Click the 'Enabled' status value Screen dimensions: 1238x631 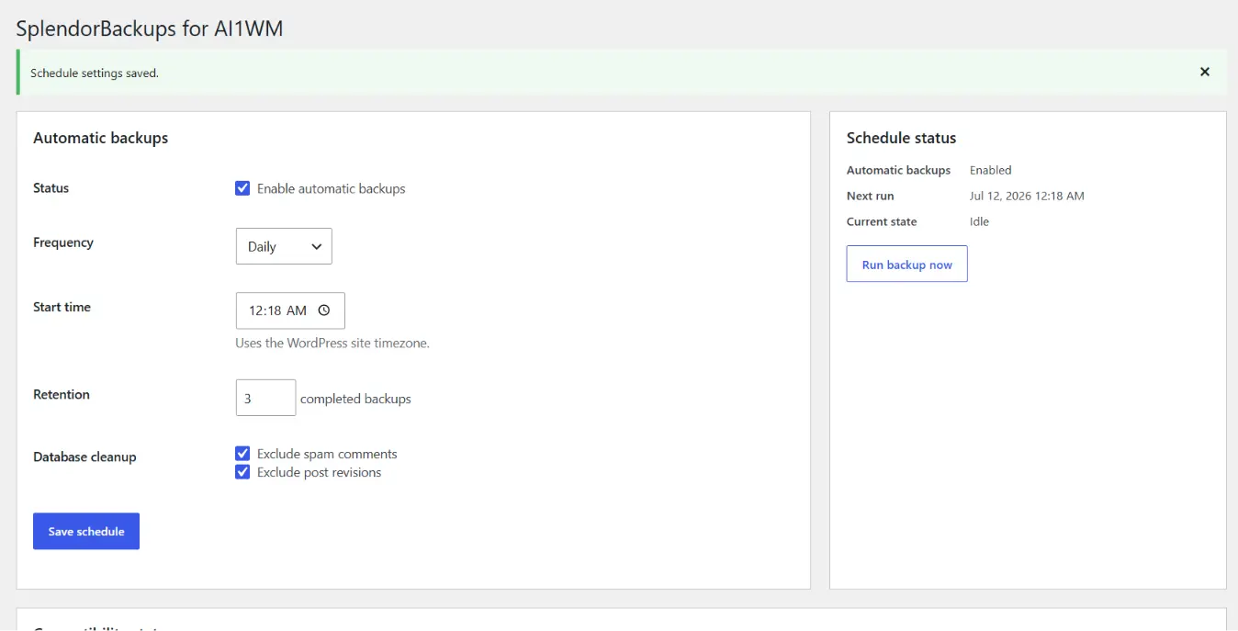[x=990, y=170]
